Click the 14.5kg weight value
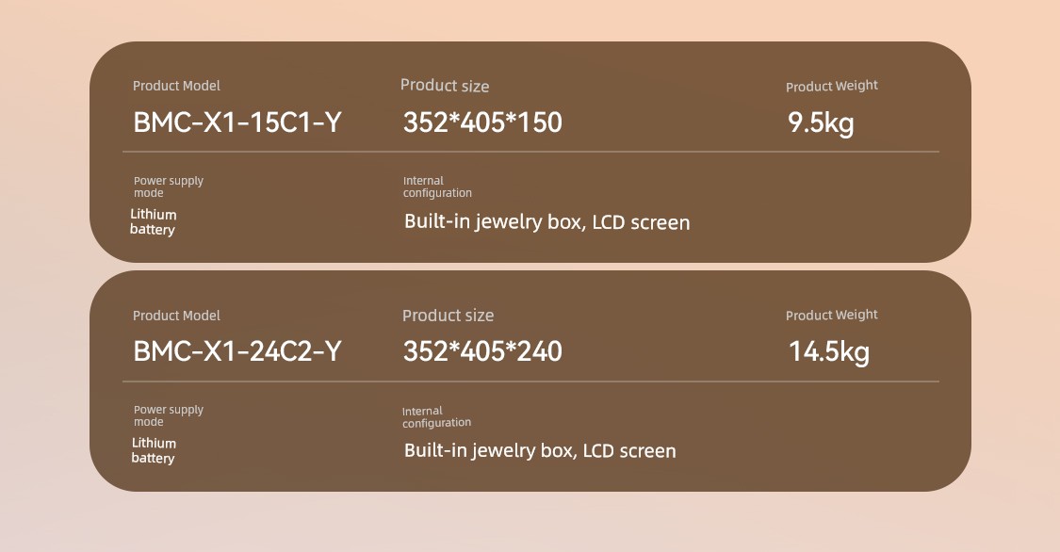Viewport: 1060px width, 552px height. (x=829, y=352)
